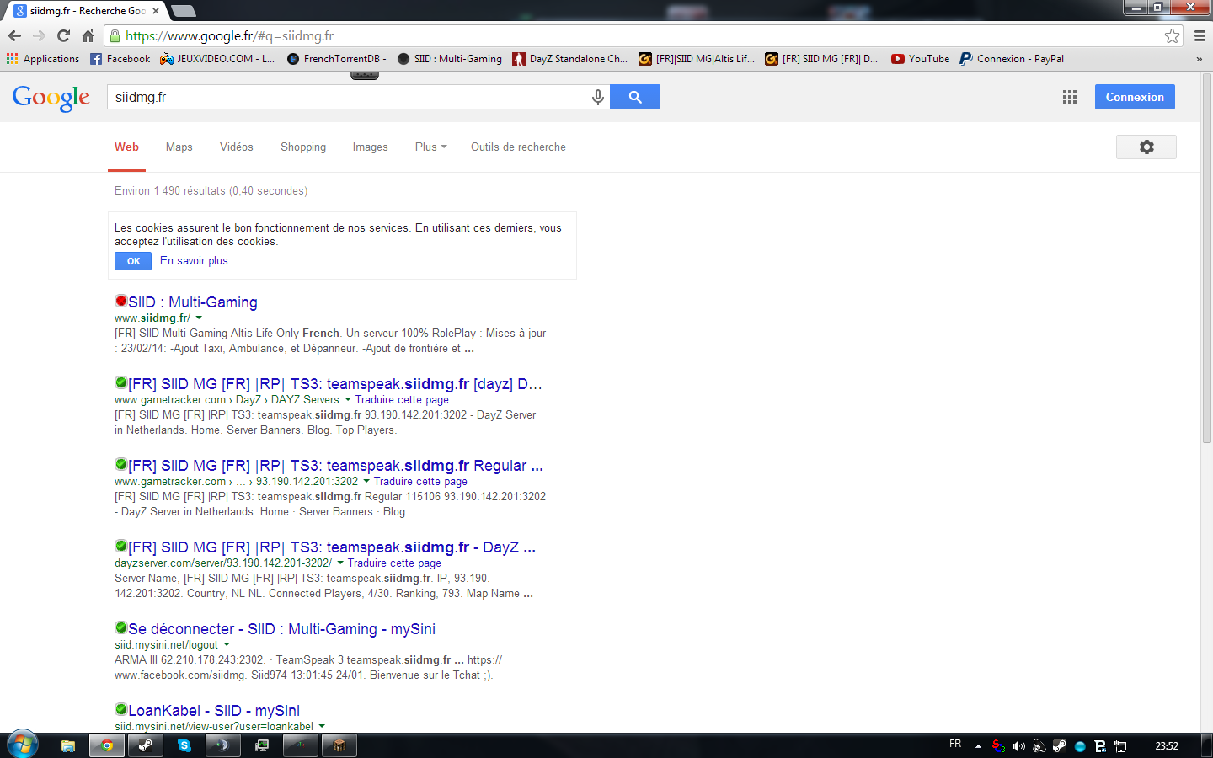Open the Facebook bookmark
The height and width of the screenshot is (758, 1213).
pyautogui.click(x=120, y=59)
